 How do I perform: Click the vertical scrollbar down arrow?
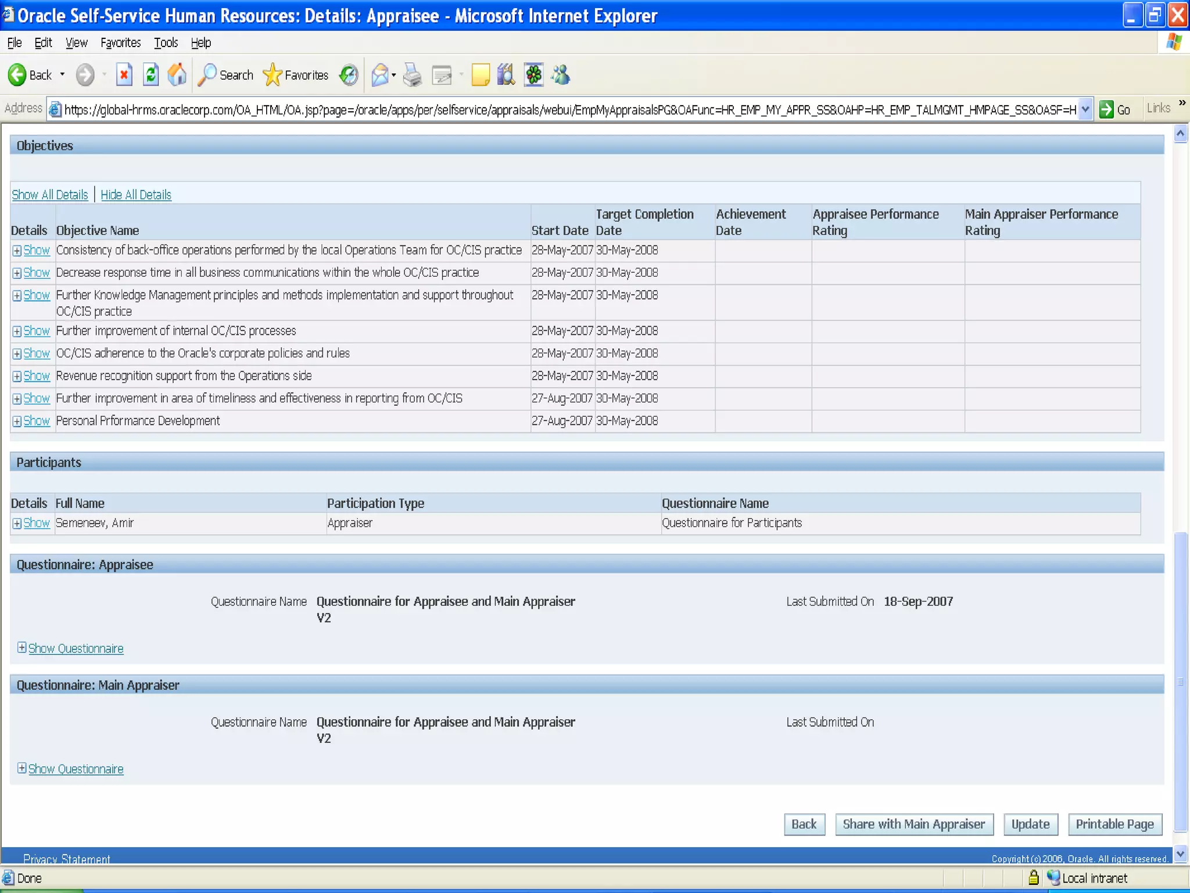pyautogui.click(x=1180, y=853)
